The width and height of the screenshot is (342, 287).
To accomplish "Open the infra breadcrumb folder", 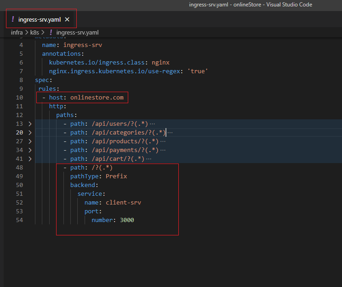I will point(17,33).
